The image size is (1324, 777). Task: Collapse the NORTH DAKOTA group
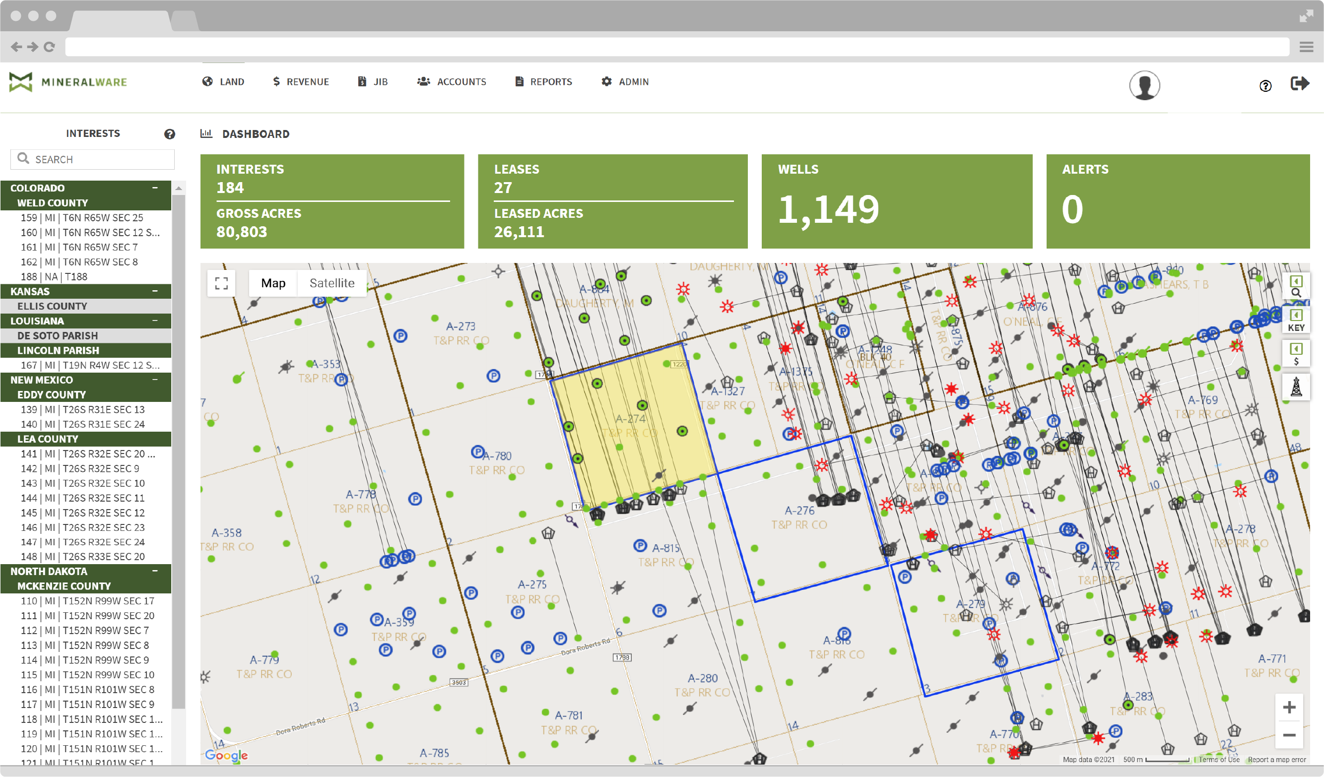point(155,571)
